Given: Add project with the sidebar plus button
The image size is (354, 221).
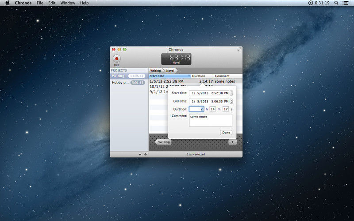Looking at the screenshot, I should click(x=146, y=154).
